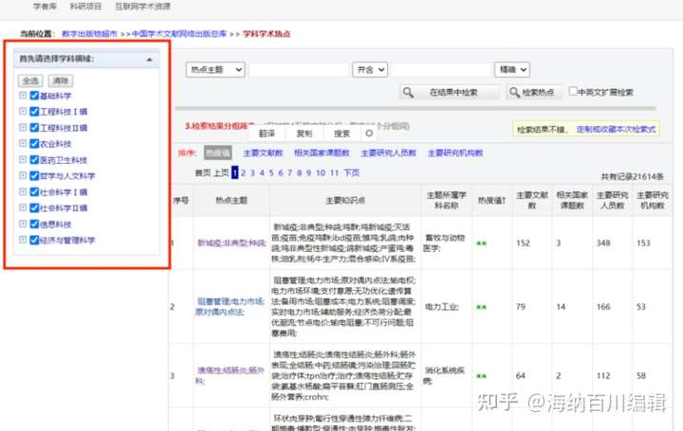Go to 下页 next page
This screenshot has height=431, width=683.
pyautogui.click(x=351, y=173)
